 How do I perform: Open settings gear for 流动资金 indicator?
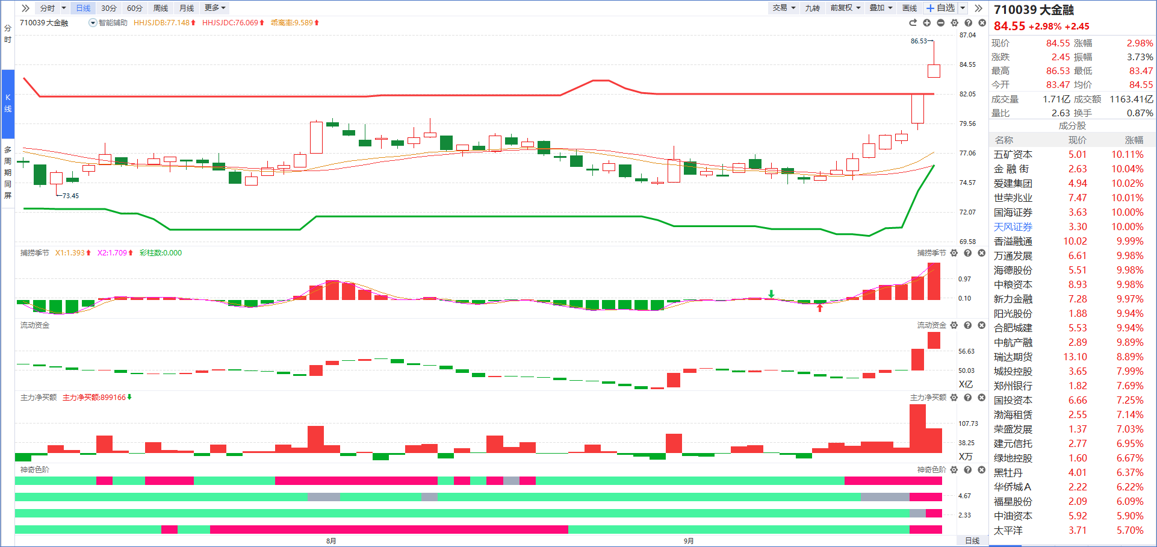click(954, 325)
